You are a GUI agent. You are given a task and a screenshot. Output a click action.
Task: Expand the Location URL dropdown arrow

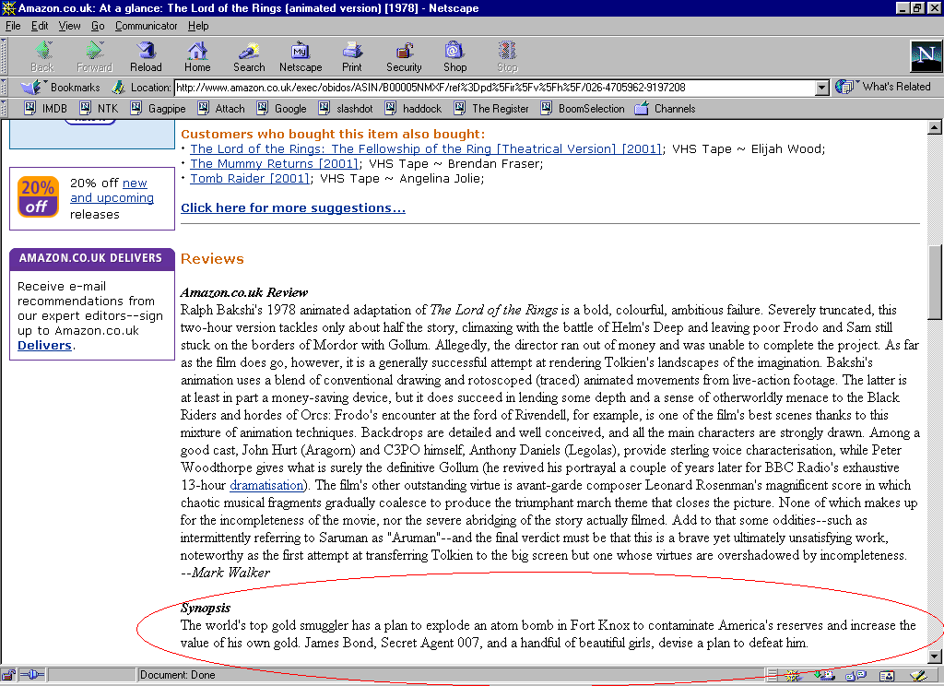[x=822, y=88]
